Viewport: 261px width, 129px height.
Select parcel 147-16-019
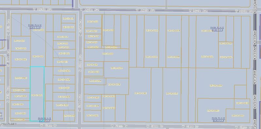(x=108, y=30)
